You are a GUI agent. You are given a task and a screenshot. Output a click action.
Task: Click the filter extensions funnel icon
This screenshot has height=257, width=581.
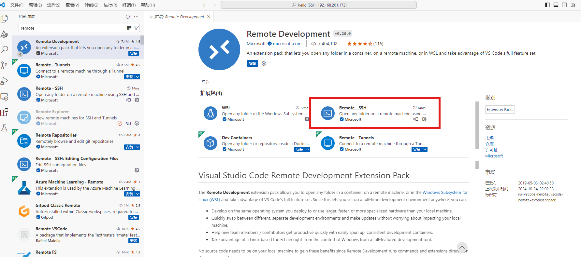click(x=136, y=28)
